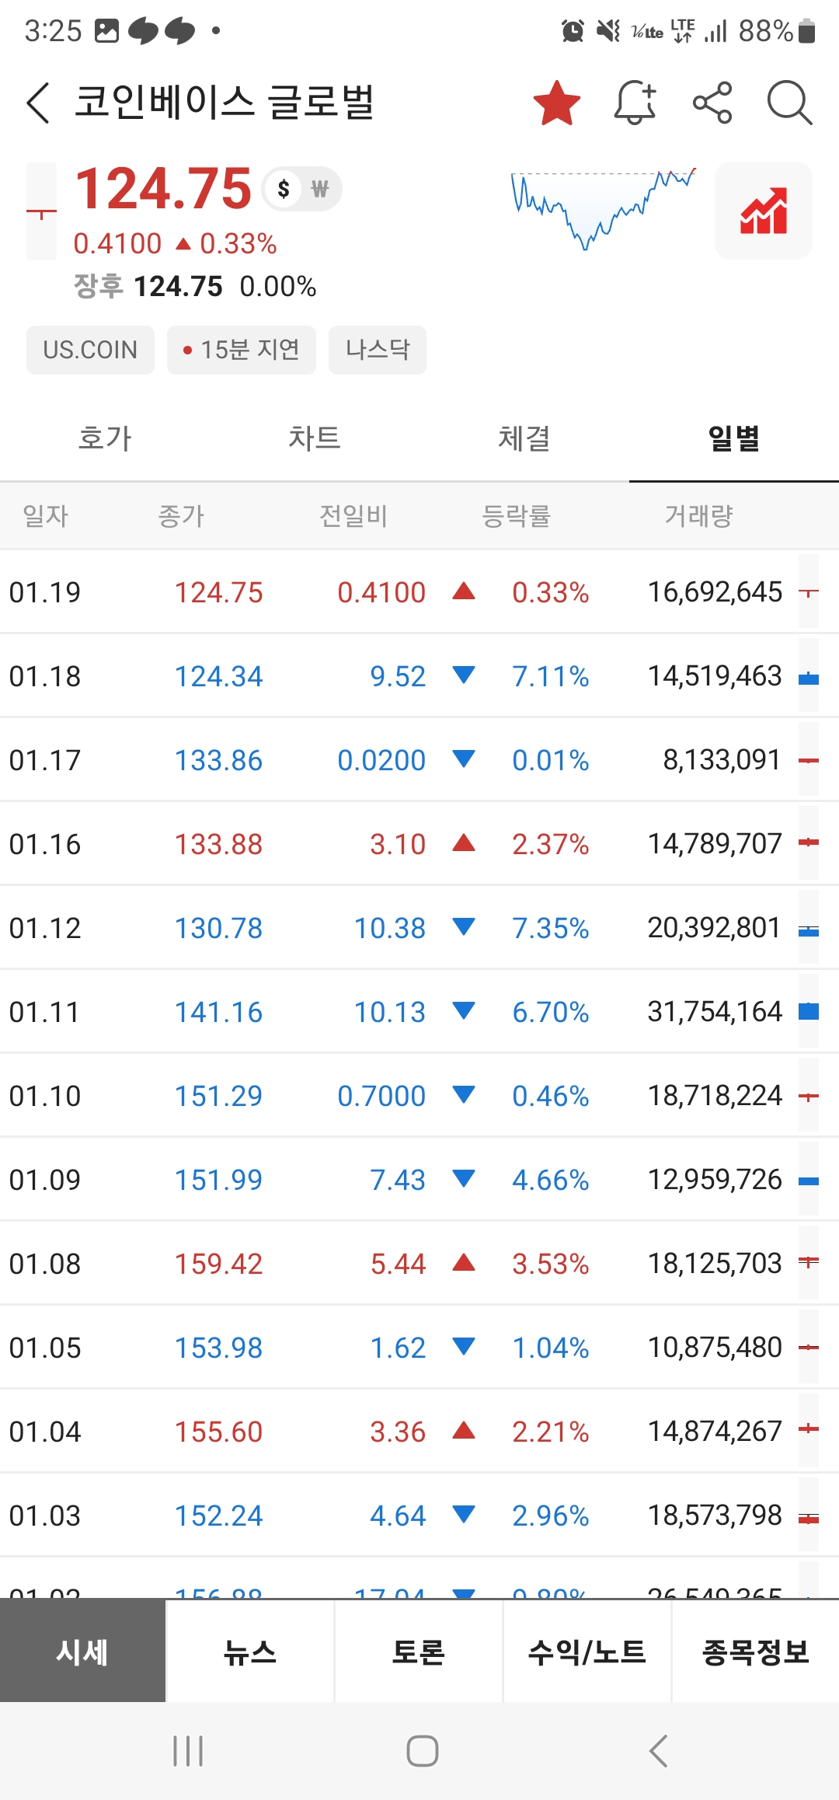Open Android recent apps button
The width and height of the screenshot is (839, 1800).
[188, 1751]
